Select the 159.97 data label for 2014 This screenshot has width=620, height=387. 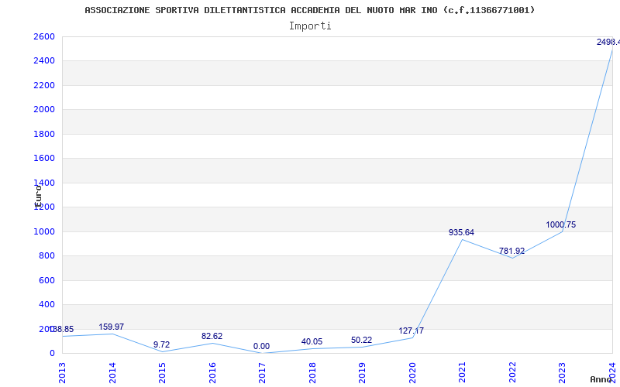111,327
